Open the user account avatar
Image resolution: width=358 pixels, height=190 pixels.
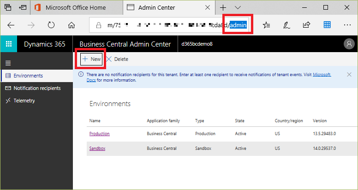[x=349, y=44]
